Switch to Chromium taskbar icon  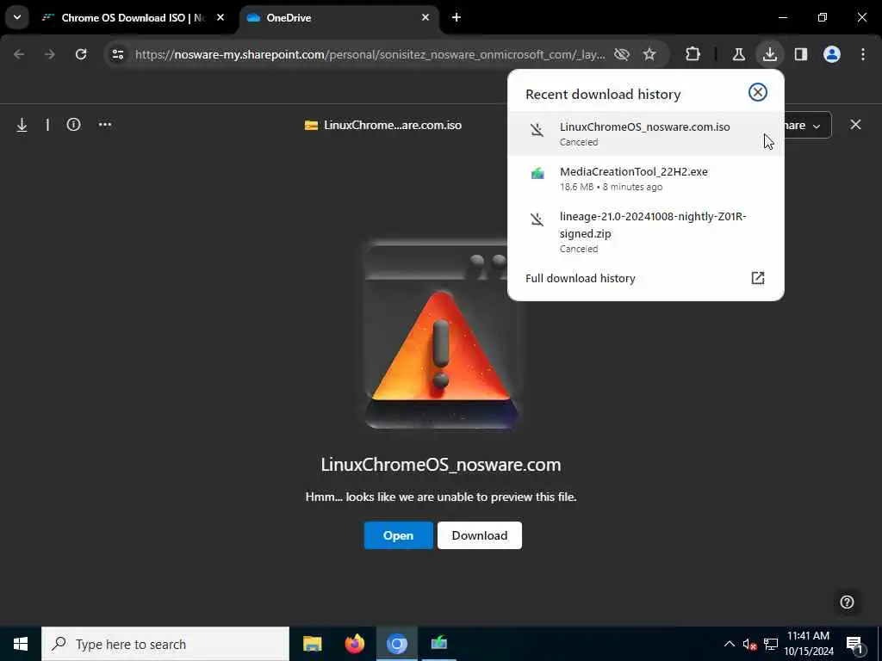click(x=397, y=644)
